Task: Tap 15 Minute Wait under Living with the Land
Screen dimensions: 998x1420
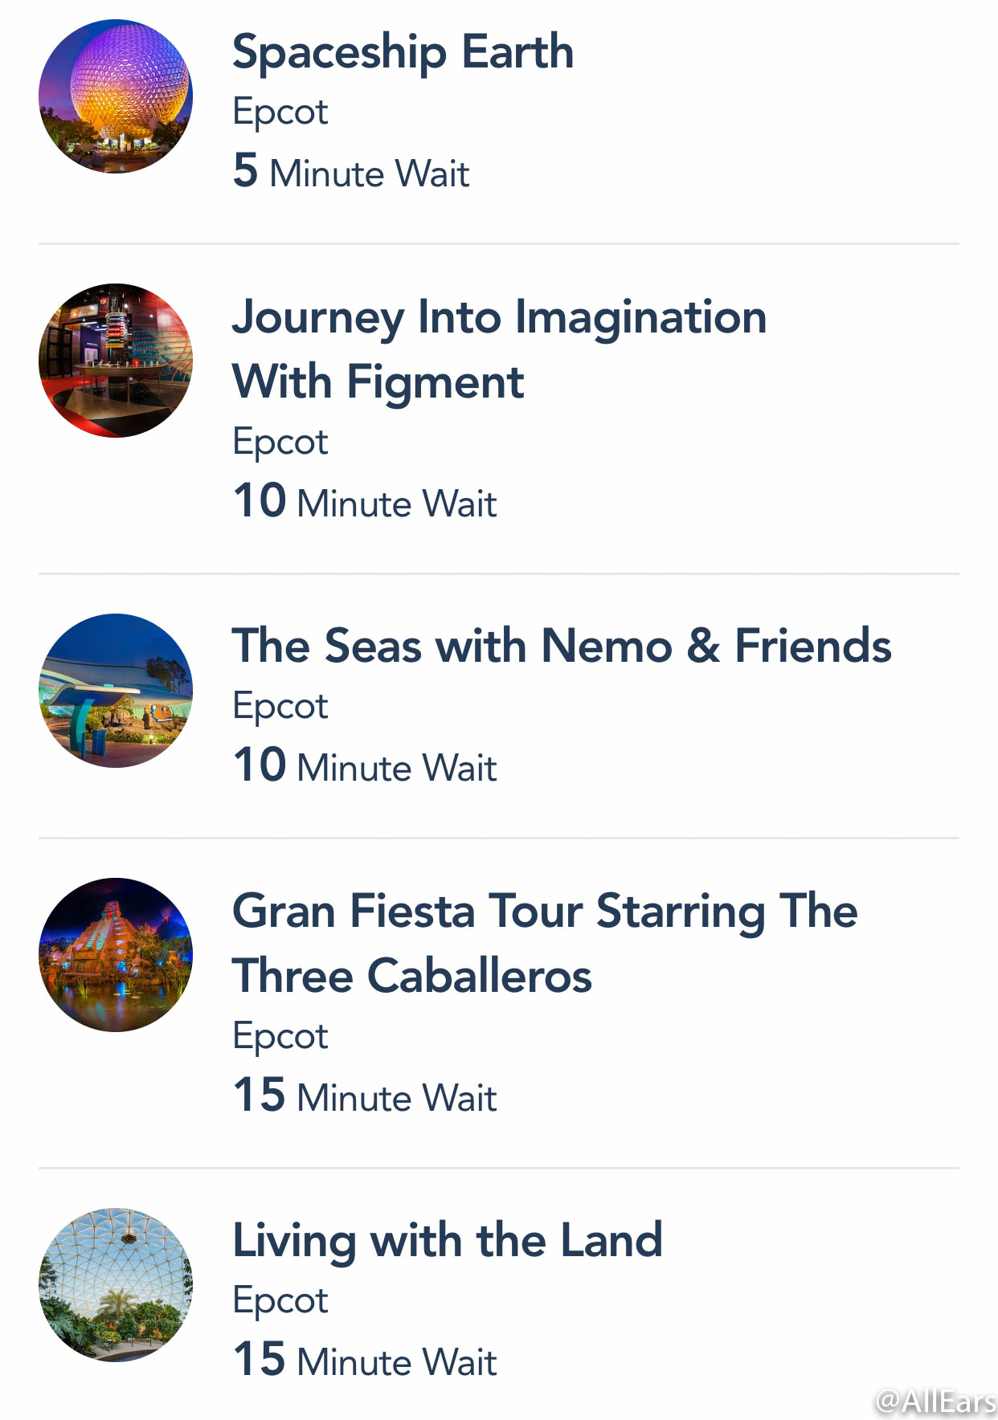Action: [365, 1360]
